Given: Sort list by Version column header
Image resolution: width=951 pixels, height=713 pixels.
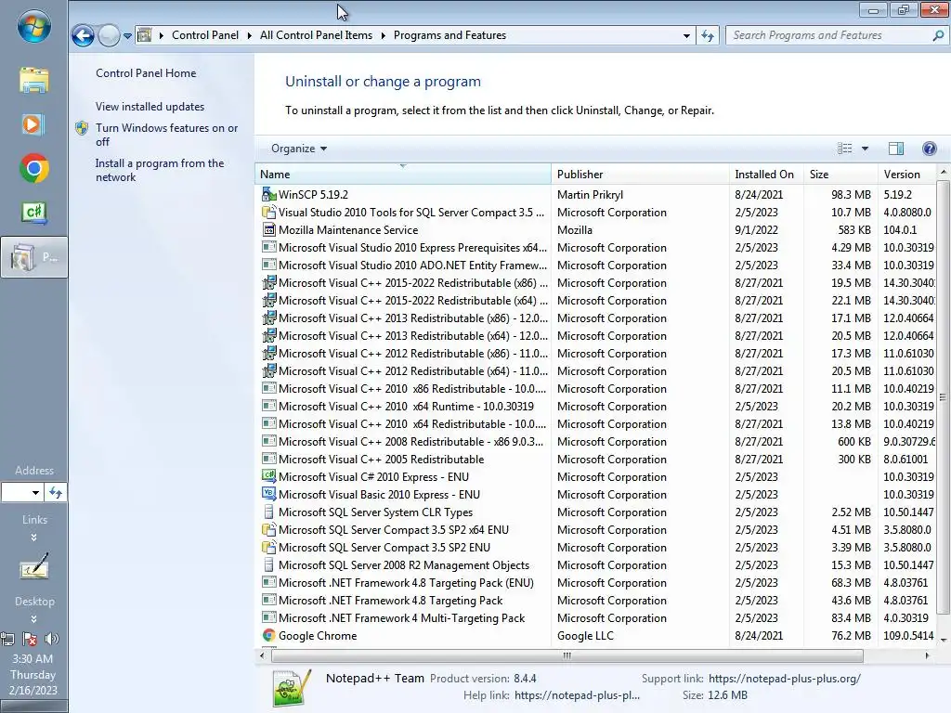Looking at the screenshot, I should tap(906, 174).
